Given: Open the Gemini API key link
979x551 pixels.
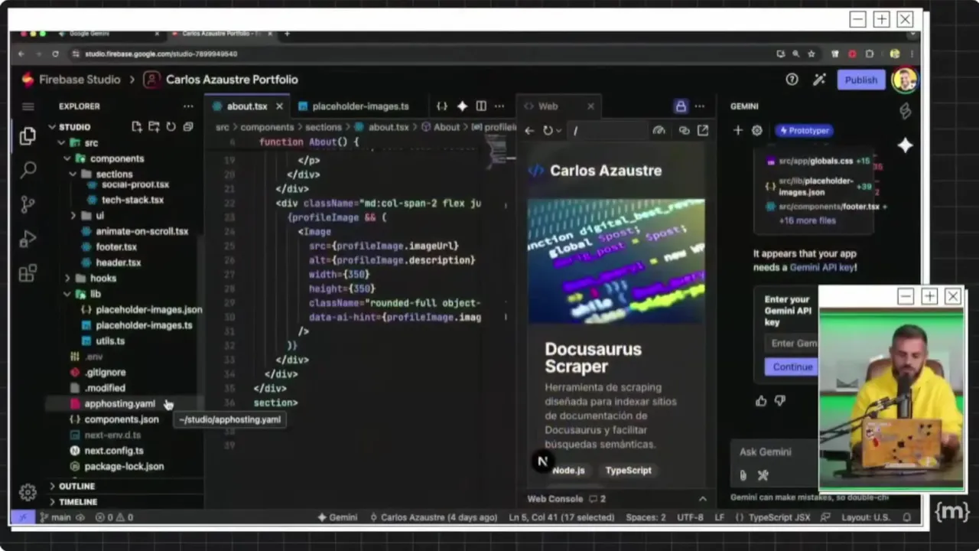Looking at the screenshot, I should tap(821, 268).
